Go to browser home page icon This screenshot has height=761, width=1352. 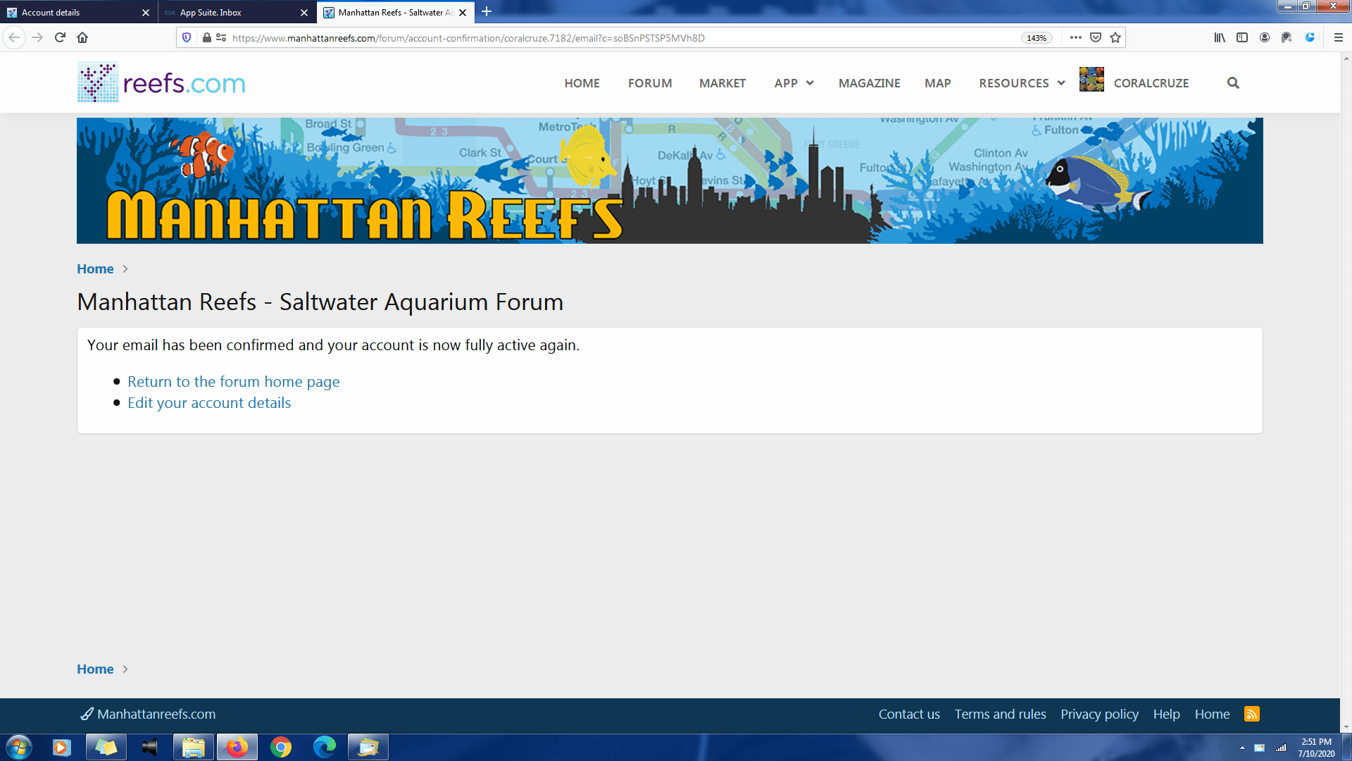point(82,37)
